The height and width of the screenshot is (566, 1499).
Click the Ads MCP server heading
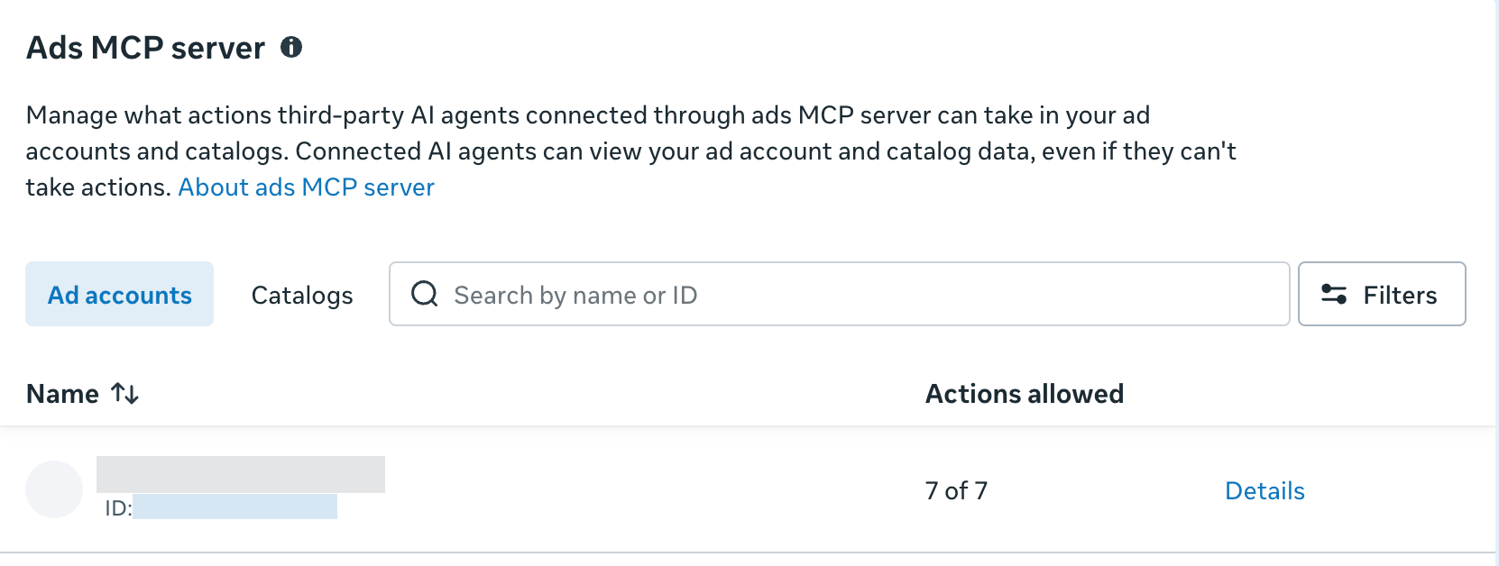point(145,48)
